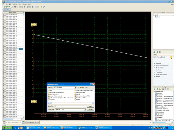Viewport: 174px width, 130px height.
Task: Open the Help menu
Action: click(x=29, y=4)
